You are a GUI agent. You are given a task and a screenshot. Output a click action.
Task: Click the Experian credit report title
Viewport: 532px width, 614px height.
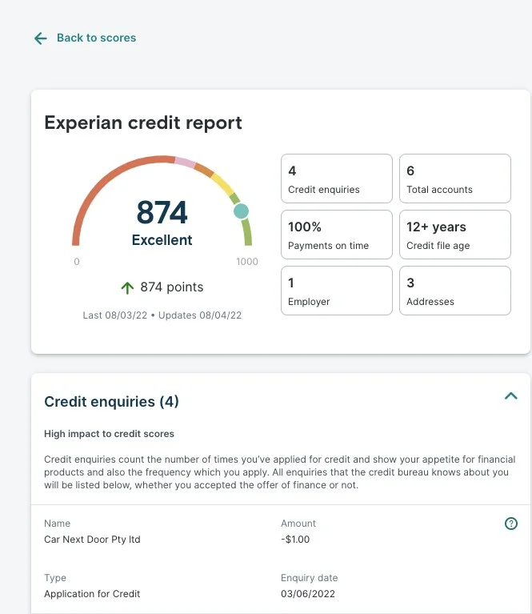[x=143, y=122]
